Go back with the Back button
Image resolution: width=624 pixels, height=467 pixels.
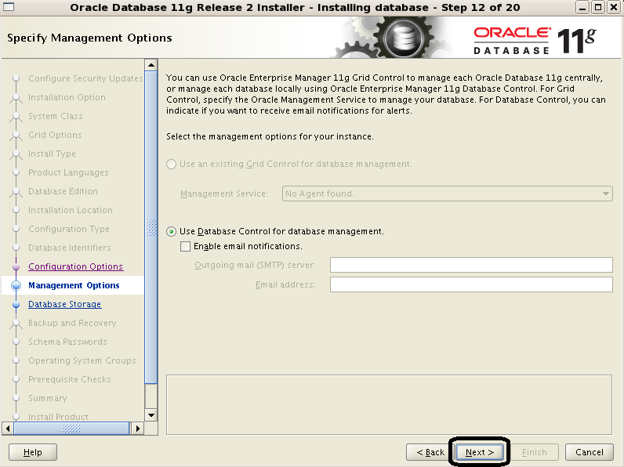pyautogui.click(x=430, y=452)
